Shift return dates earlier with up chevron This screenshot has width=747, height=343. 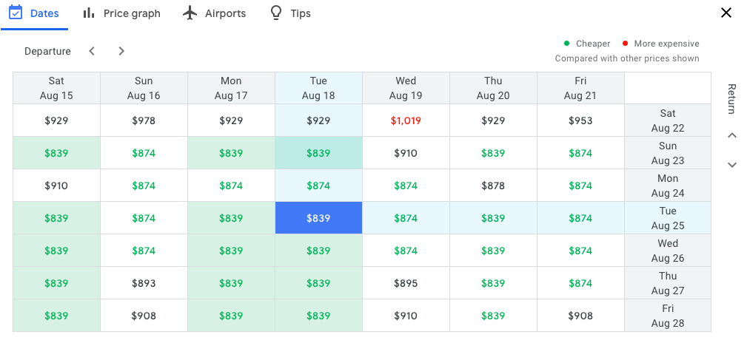(731, 135)
